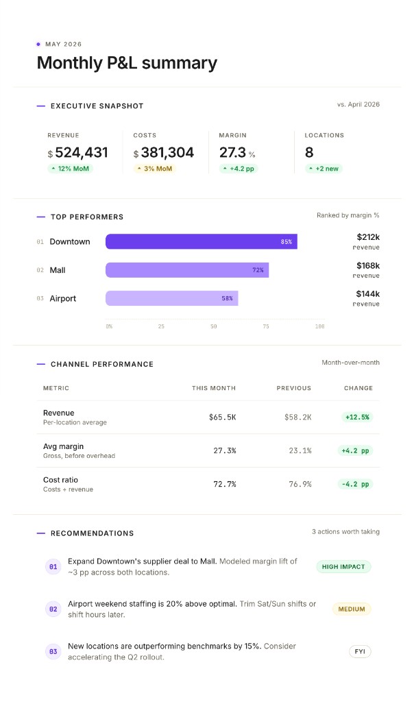414x702 pixels.
Task: Click the Downtown 85% bar
Action: pos(202,241)
